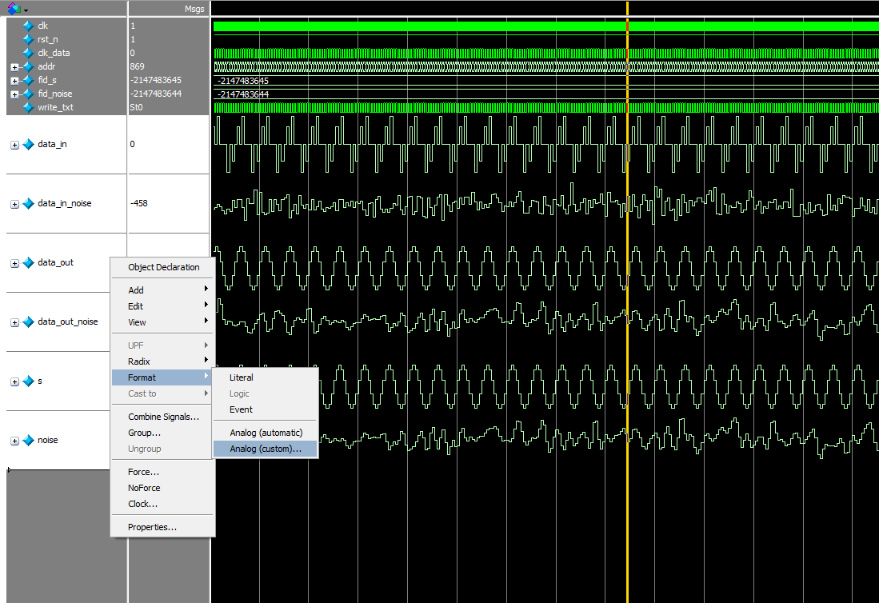Expand the data_in bus

click(14, 145)
